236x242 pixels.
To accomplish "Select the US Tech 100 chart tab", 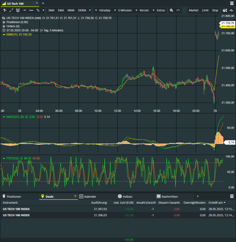I will (20, 3).
